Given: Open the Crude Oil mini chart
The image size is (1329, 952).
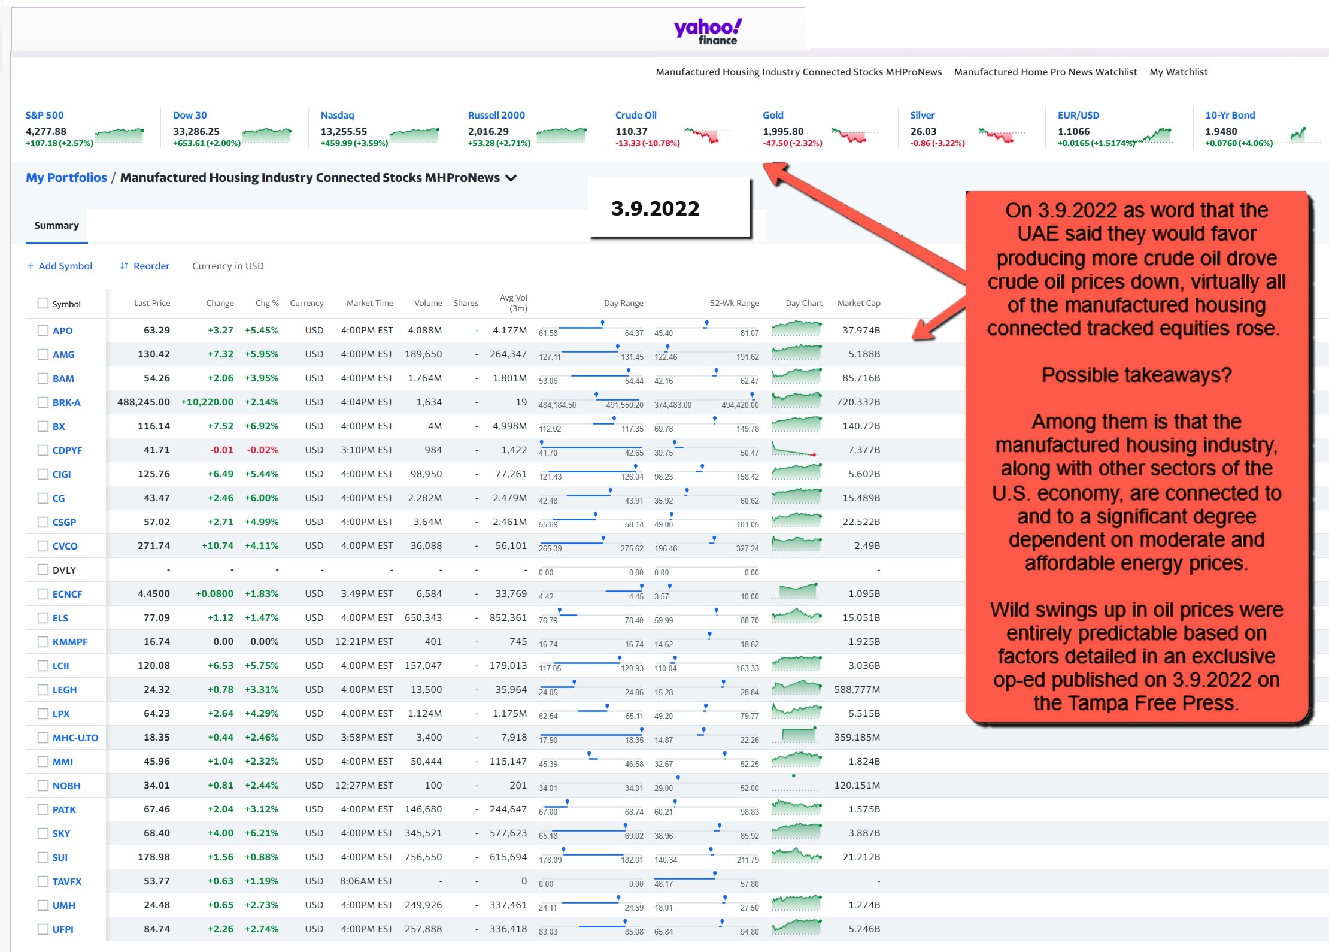Looking at the screenshot, I should click(708, 135).
